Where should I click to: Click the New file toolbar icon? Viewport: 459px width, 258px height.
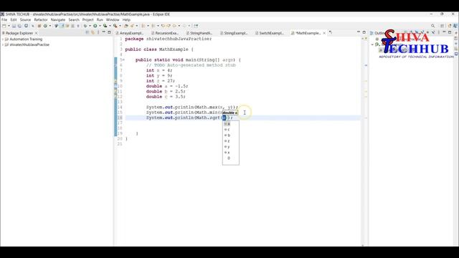[4, 26]
